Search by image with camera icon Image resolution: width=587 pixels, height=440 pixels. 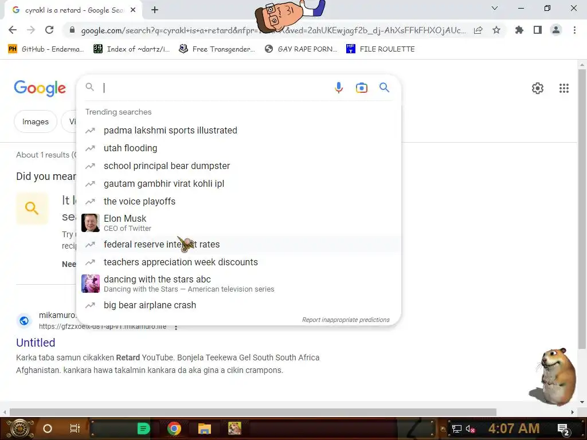(361, 88)
